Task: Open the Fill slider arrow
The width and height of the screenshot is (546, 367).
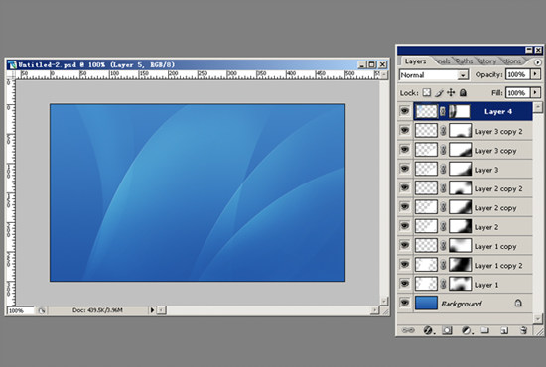Action: coord(535,92)
